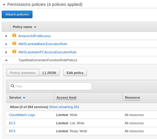The image size is (157, 139).
Task: Click the Policy name sort arrow
Action: pos(35,27)
